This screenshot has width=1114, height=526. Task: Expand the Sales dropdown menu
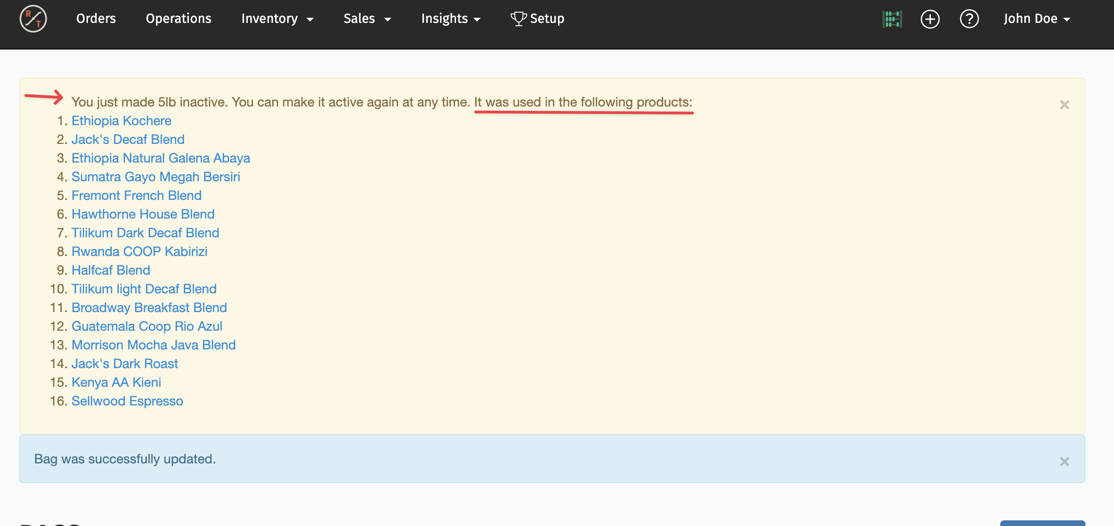pos(367,19)
